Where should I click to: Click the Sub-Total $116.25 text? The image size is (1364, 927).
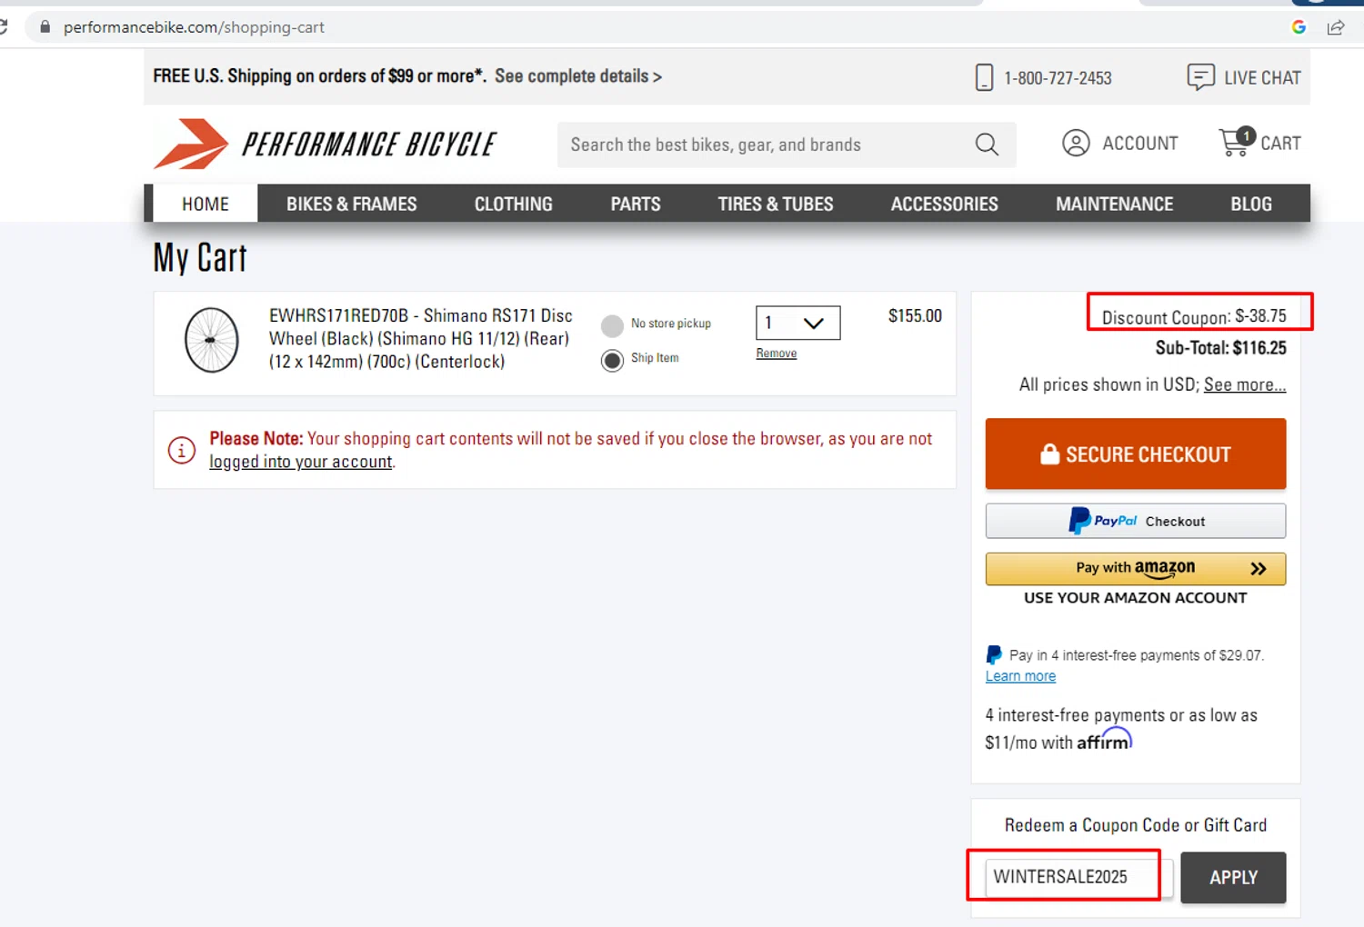(x=1220, y=347)
